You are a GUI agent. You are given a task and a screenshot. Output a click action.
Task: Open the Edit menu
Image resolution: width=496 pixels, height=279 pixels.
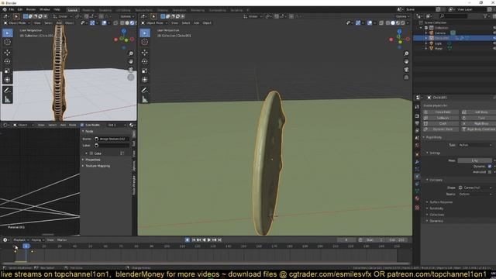pos(20,10)
